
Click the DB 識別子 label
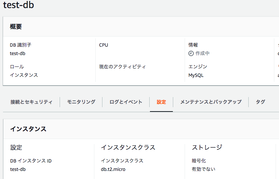(x=21, y=45)
